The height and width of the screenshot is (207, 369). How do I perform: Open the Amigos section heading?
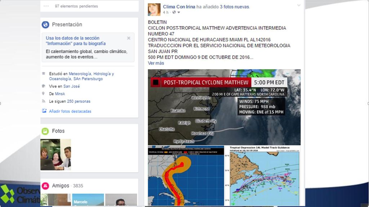pos(61,186)
